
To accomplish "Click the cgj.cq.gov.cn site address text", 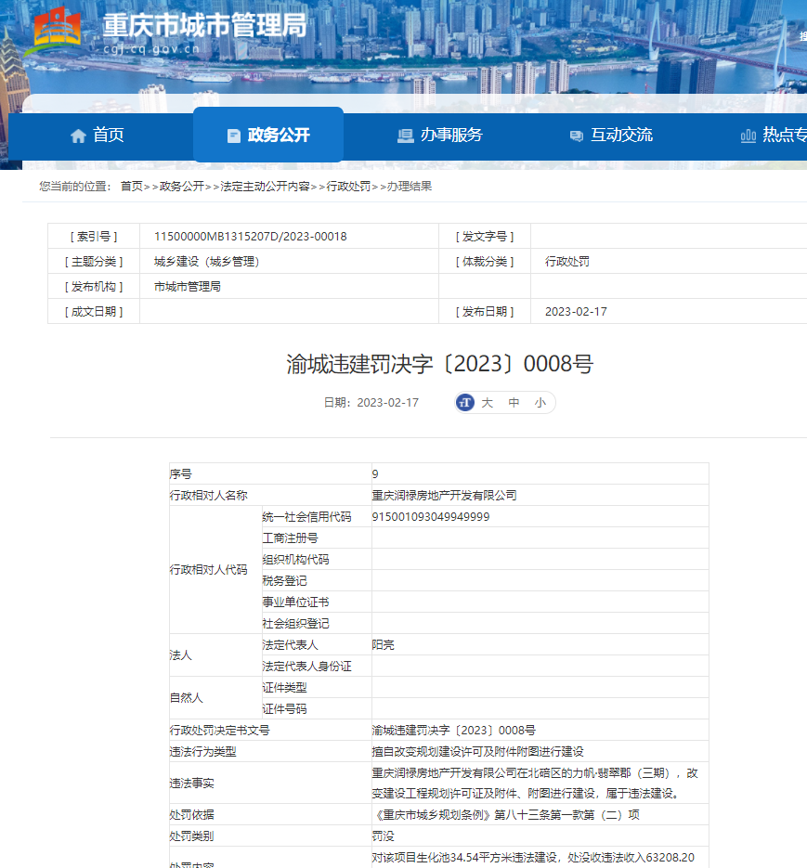I will click(151, 48).
